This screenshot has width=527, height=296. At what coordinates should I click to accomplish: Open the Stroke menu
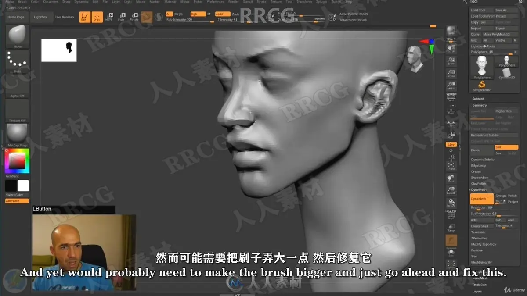(x=261, y=2)
